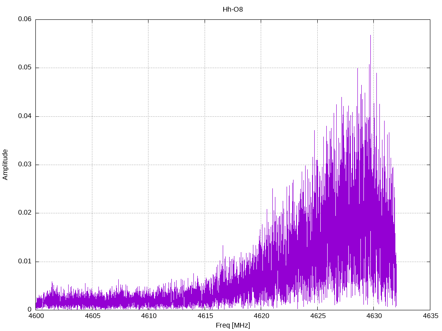Image resolution: width=442 pixels, height=331 pixels.
Task: Click the 4615 x-axis tick label
Action: 205,316
